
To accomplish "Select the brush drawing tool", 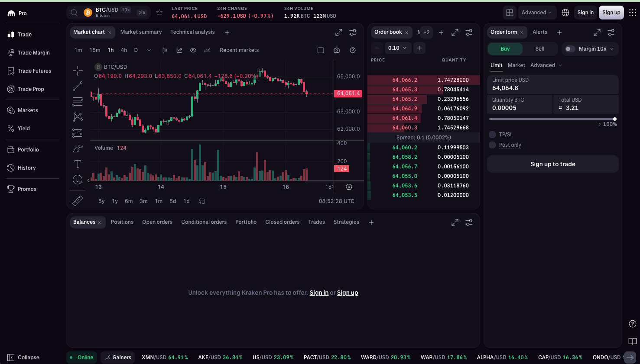I will tap(78, 148).
